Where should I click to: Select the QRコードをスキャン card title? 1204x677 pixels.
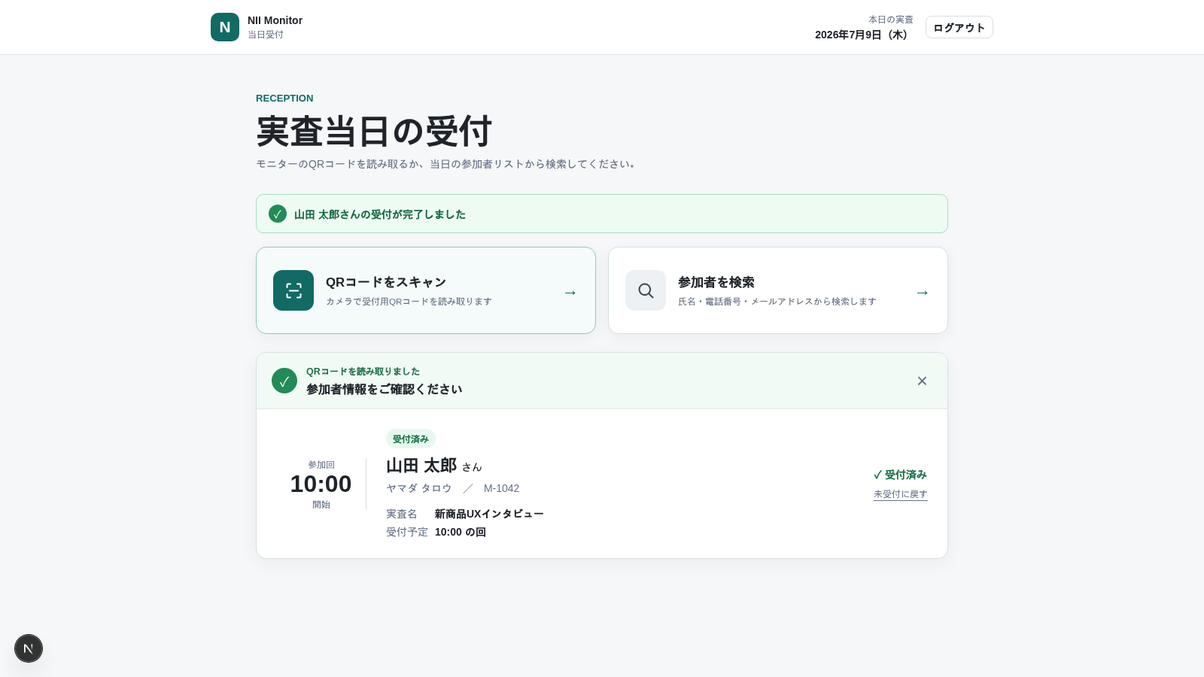click(x=386, y=282)
